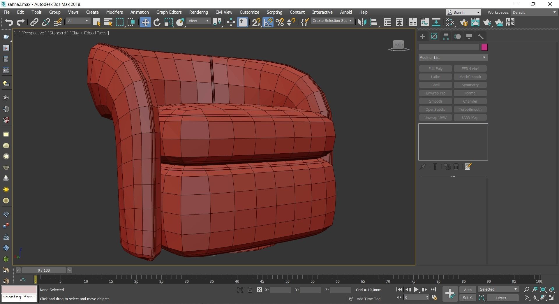Open the Layer Explorer icon

[399, 22]
